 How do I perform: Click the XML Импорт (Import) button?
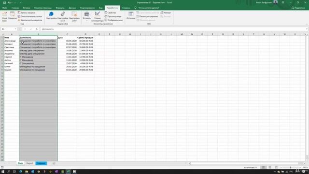click(166, 13)
